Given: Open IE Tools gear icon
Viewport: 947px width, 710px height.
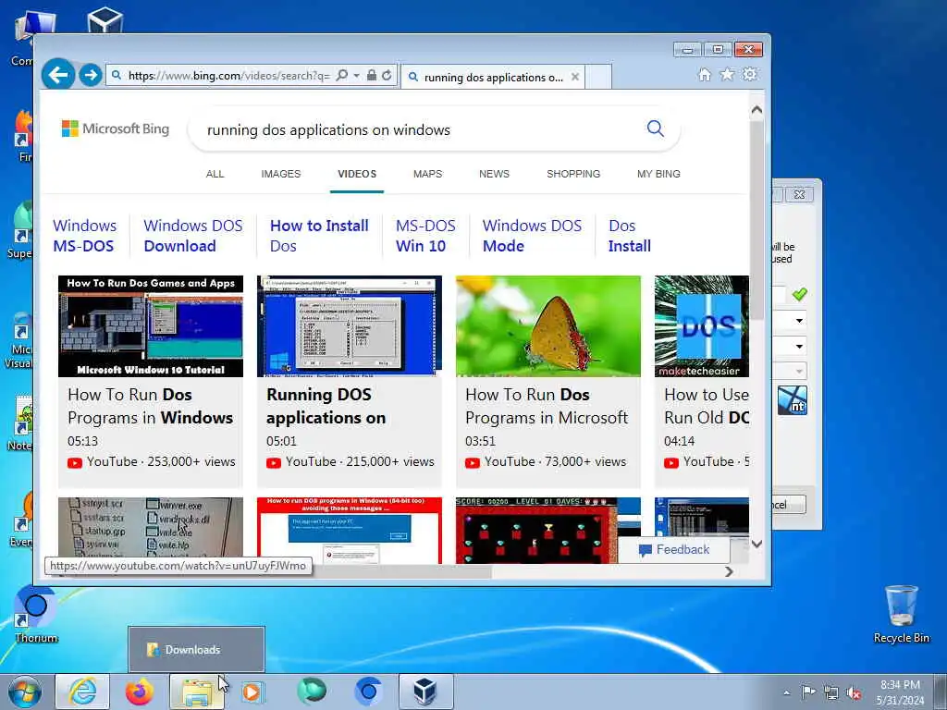Looking at the screenshot, I should click(749, 74).
